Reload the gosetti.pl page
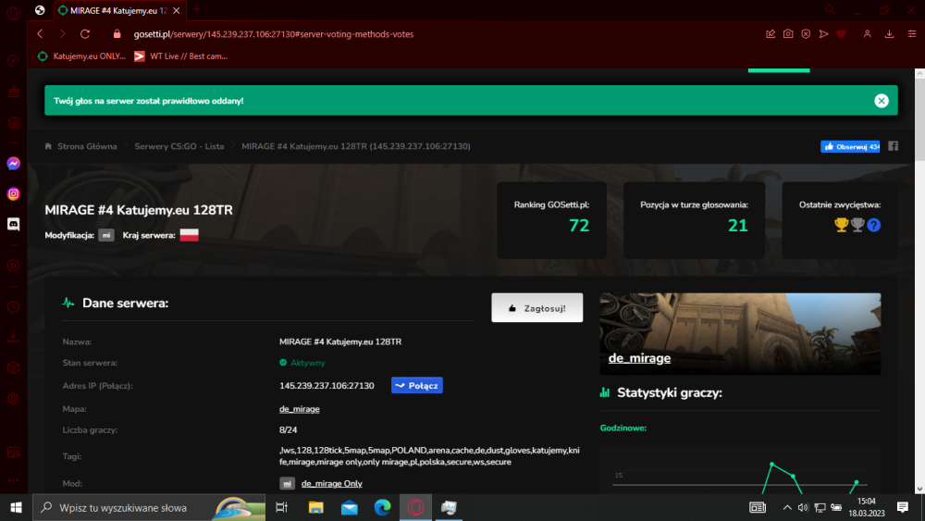 (x=85, y=34)
